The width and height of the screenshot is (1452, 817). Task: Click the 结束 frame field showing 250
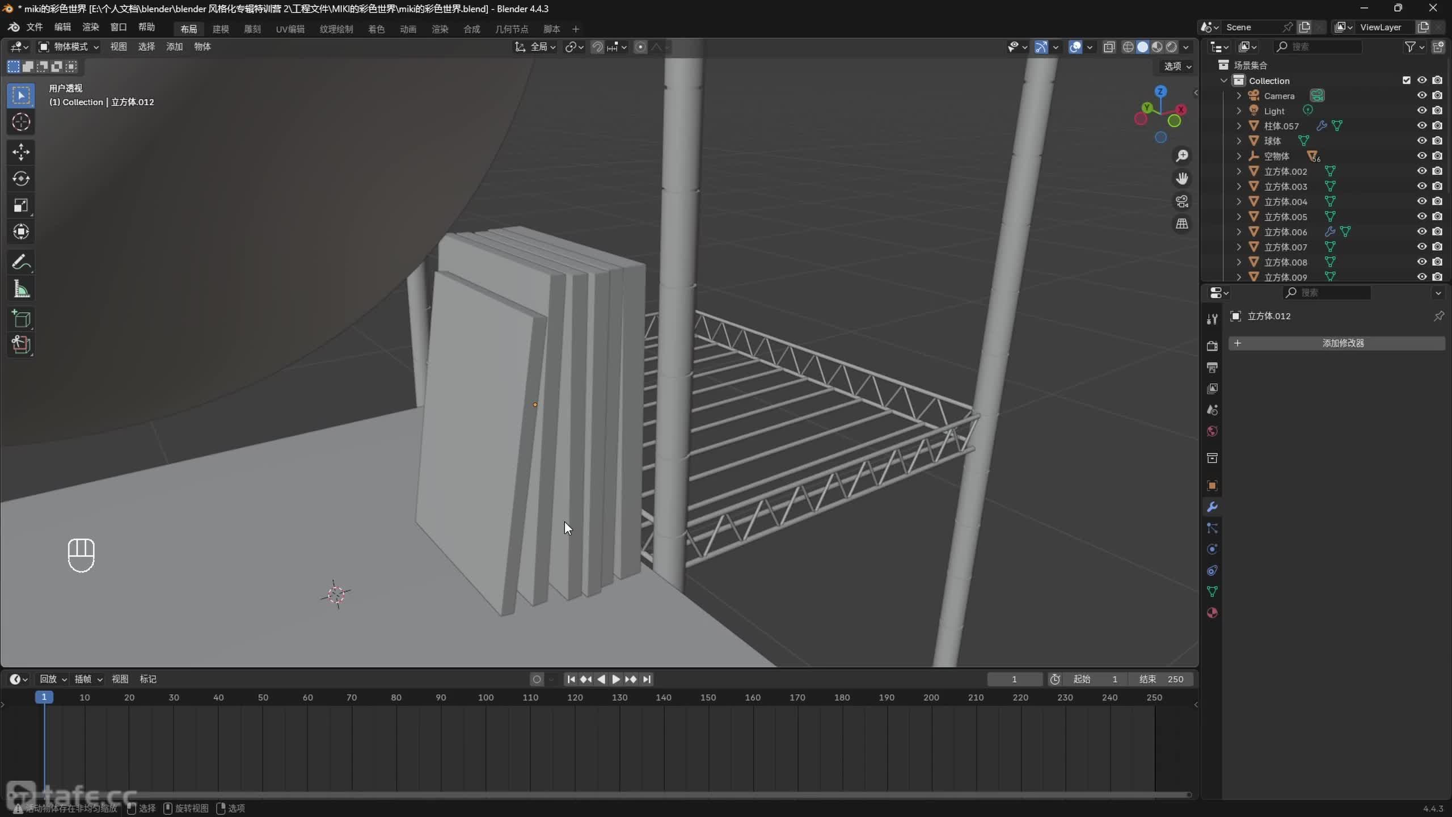tap(1161, 679)
